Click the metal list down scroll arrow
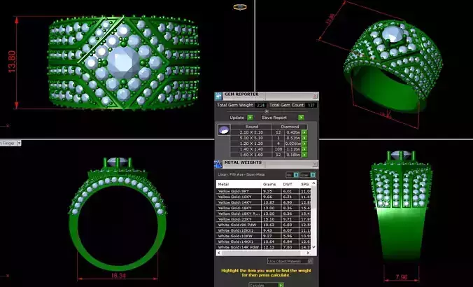The height and width of the screenshot is (287, 473). (x=313, y=247)
